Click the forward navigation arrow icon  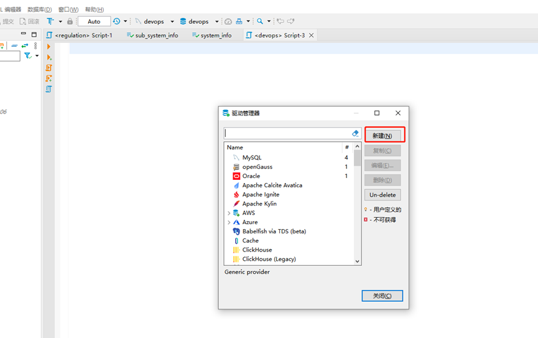point(290,21)
